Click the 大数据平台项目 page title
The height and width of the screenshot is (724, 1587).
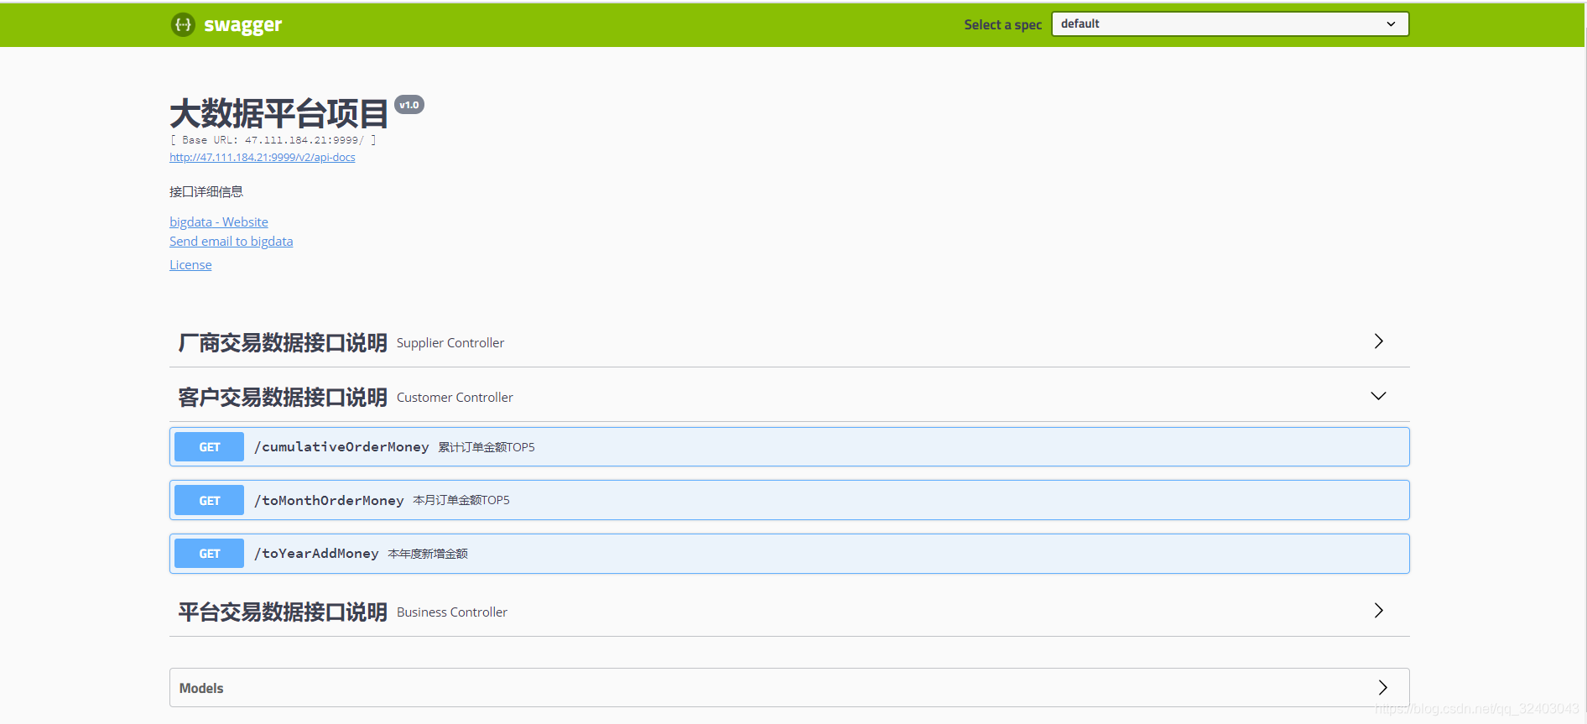point(279,113)
